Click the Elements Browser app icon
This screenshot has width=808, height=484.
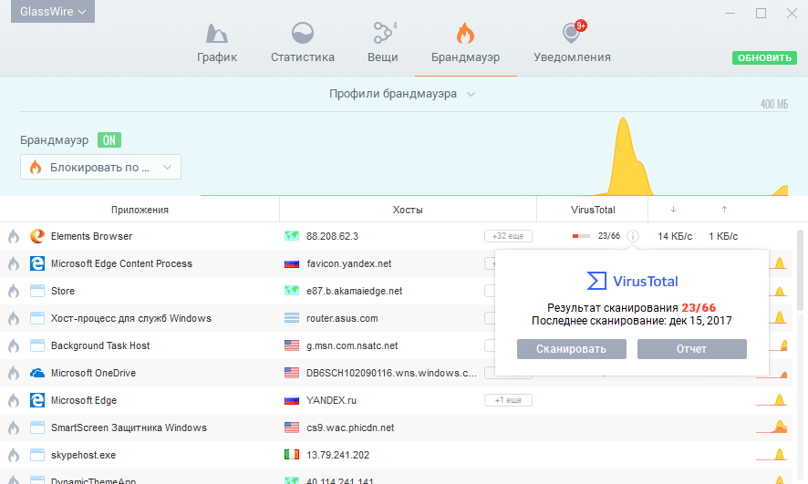point(37,236)
